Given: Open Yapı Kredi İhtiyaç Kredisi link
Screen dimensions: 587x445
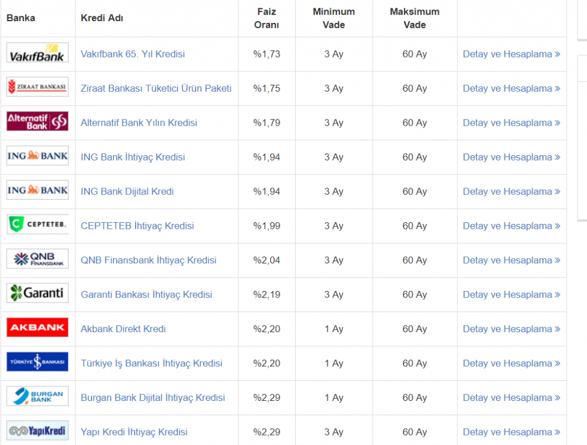Looking at the screenshot, I should click(x=134, y=432).
